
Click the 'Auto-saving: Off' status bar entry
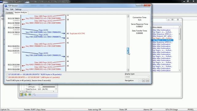point(94,109)
